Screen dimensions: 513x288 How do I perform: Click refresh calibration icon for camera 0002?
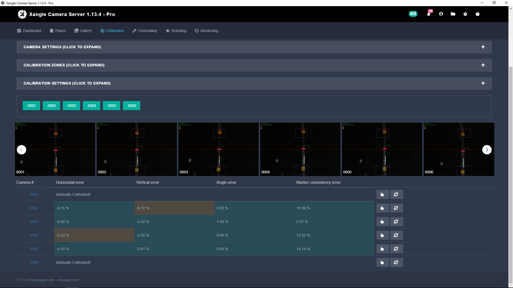tap(396, 208)
